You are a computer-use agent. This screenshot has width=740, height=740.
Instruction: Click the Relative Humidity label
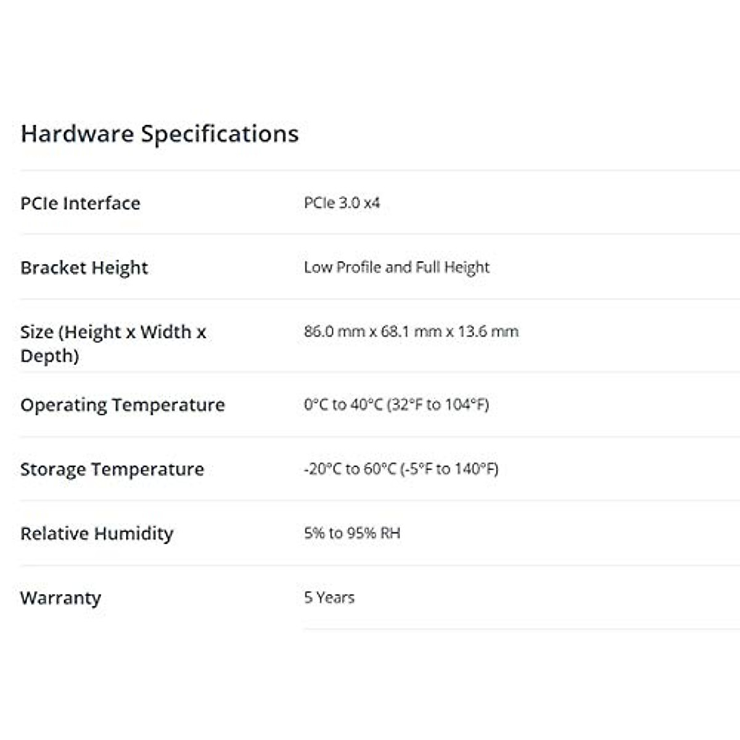(x=97, y=533)
